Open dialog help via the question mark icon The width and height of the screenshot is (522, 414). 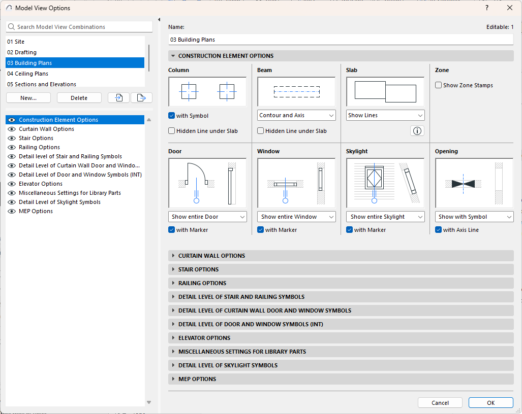tap(486, 8)
